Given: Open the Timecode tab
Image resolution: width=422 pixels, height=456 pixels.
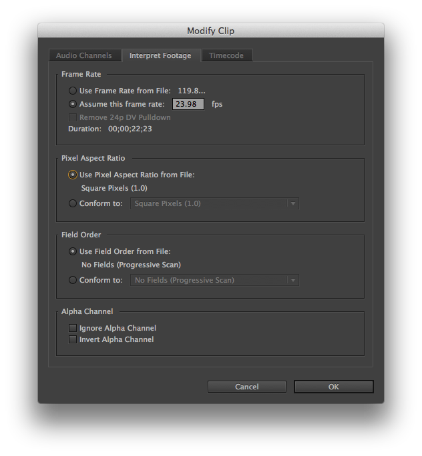Looking at the screenshot, I should (x=226, y=55).
